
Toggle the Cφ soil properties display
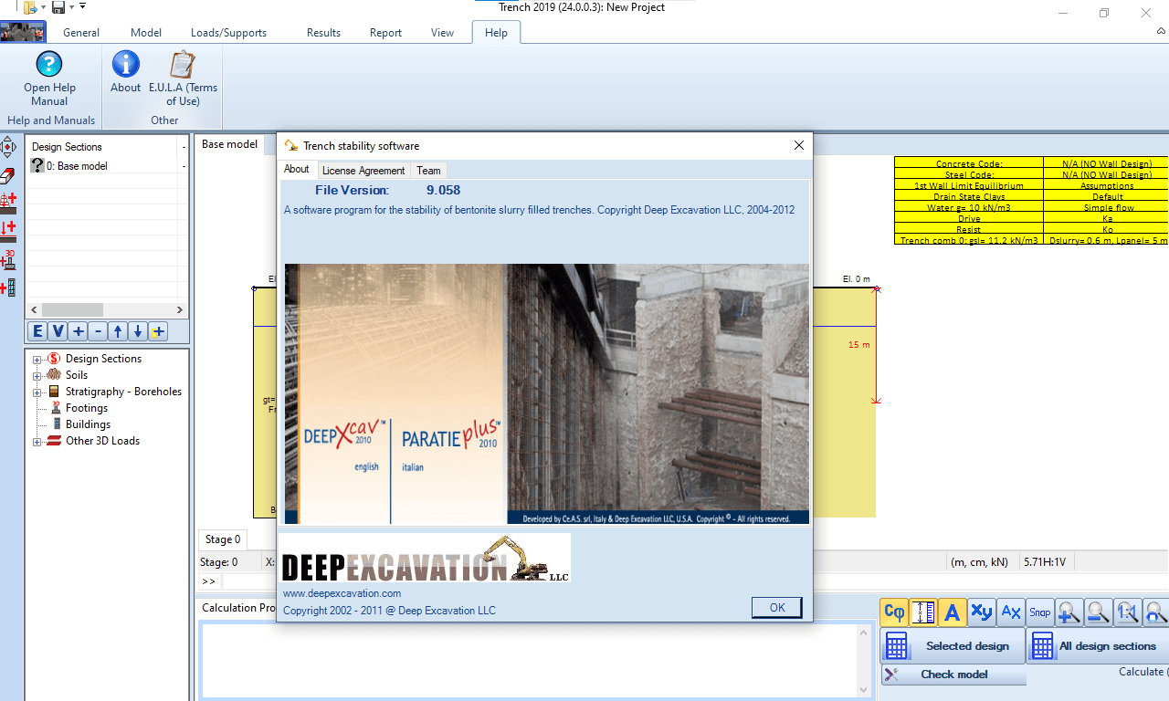point(895,612)
